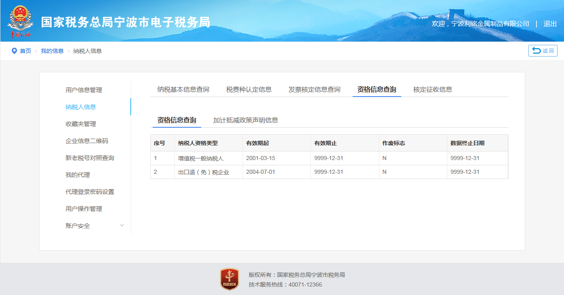This screenshot has height=295, width=564.
Task: Select the 发票核定信息查询 tab
Action: click(x=314, y=89)
